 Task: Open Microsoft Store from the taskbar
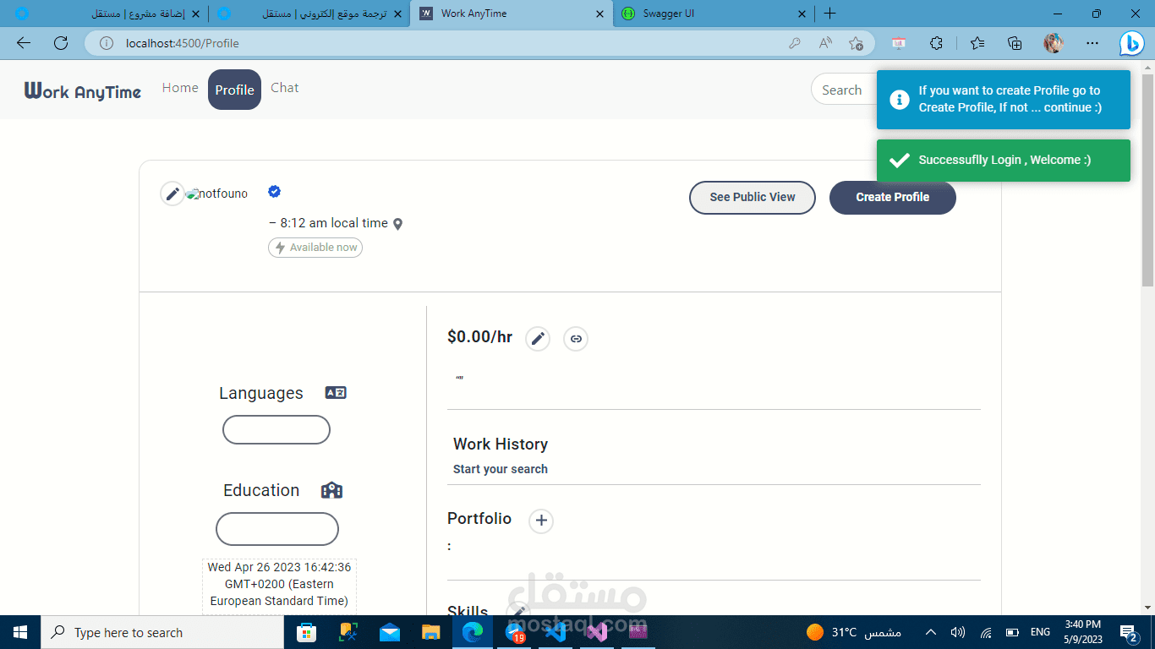(307, 632)
